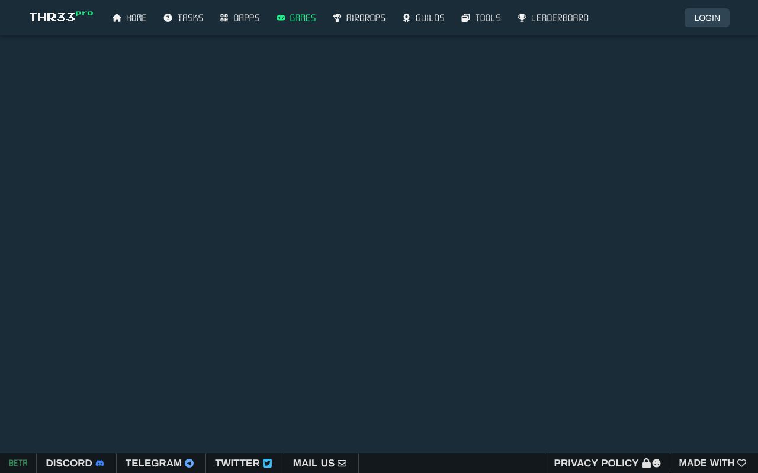Screen dimensions: 758x473
Task: Click the Dapps QR-grid icon
Action: click(x=224, y=18)
